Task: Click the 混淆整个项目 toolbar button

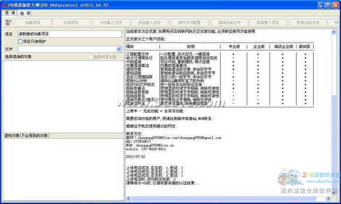Action: click(268, 22)
